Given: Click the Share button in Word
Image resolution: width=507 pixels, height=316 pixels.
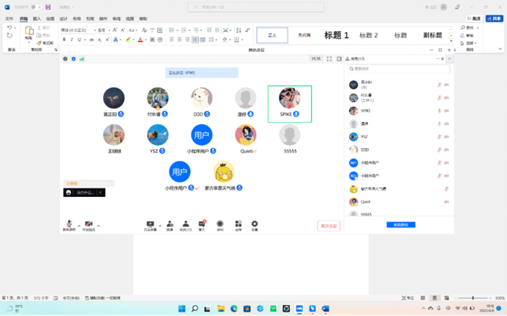Looking at the screenshot, I should coord(494,19).
